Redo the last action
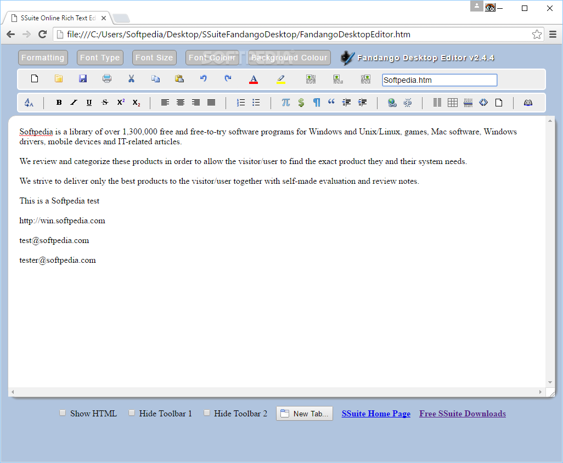The image size is (563, 463). [x=228, y=78]
